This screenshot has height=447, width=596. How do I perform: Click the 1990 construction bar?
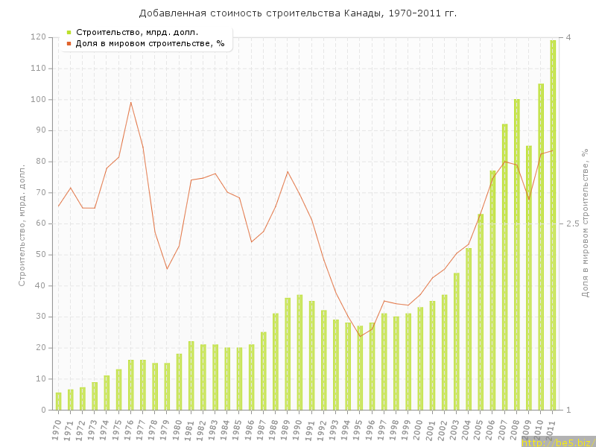(x=299, y=352)
